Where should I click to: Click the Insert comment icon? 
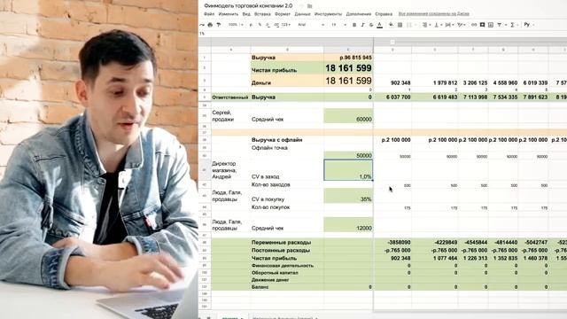coord(482,25)
